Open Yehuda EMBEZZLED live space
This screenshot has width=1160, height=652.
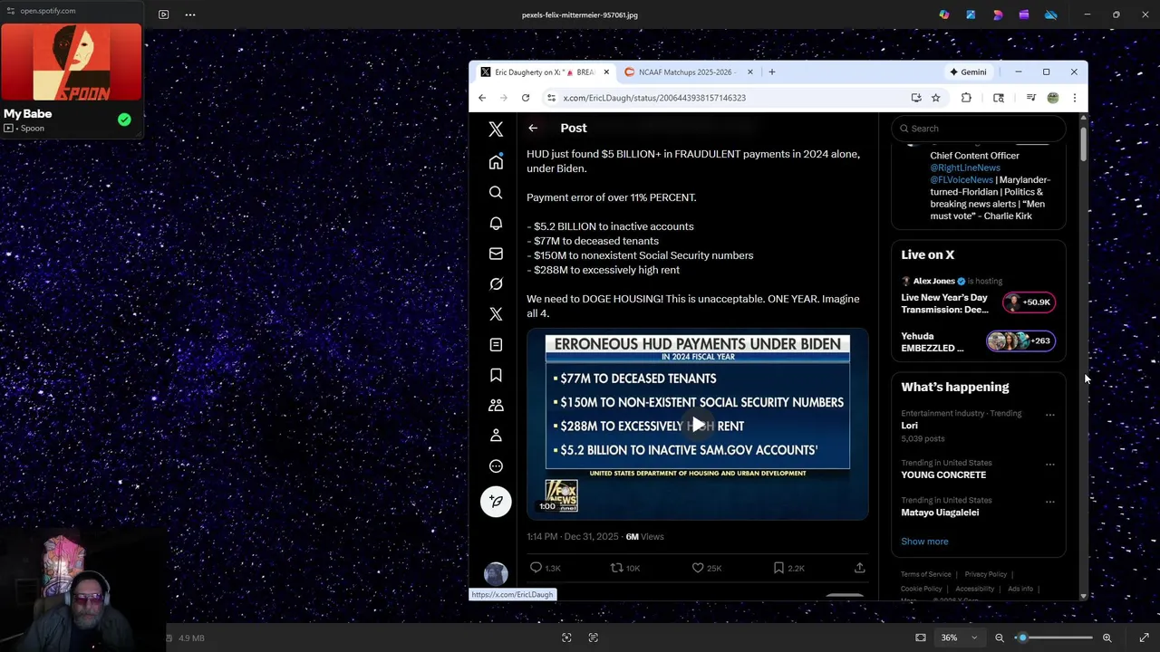(x=979, y=341)
